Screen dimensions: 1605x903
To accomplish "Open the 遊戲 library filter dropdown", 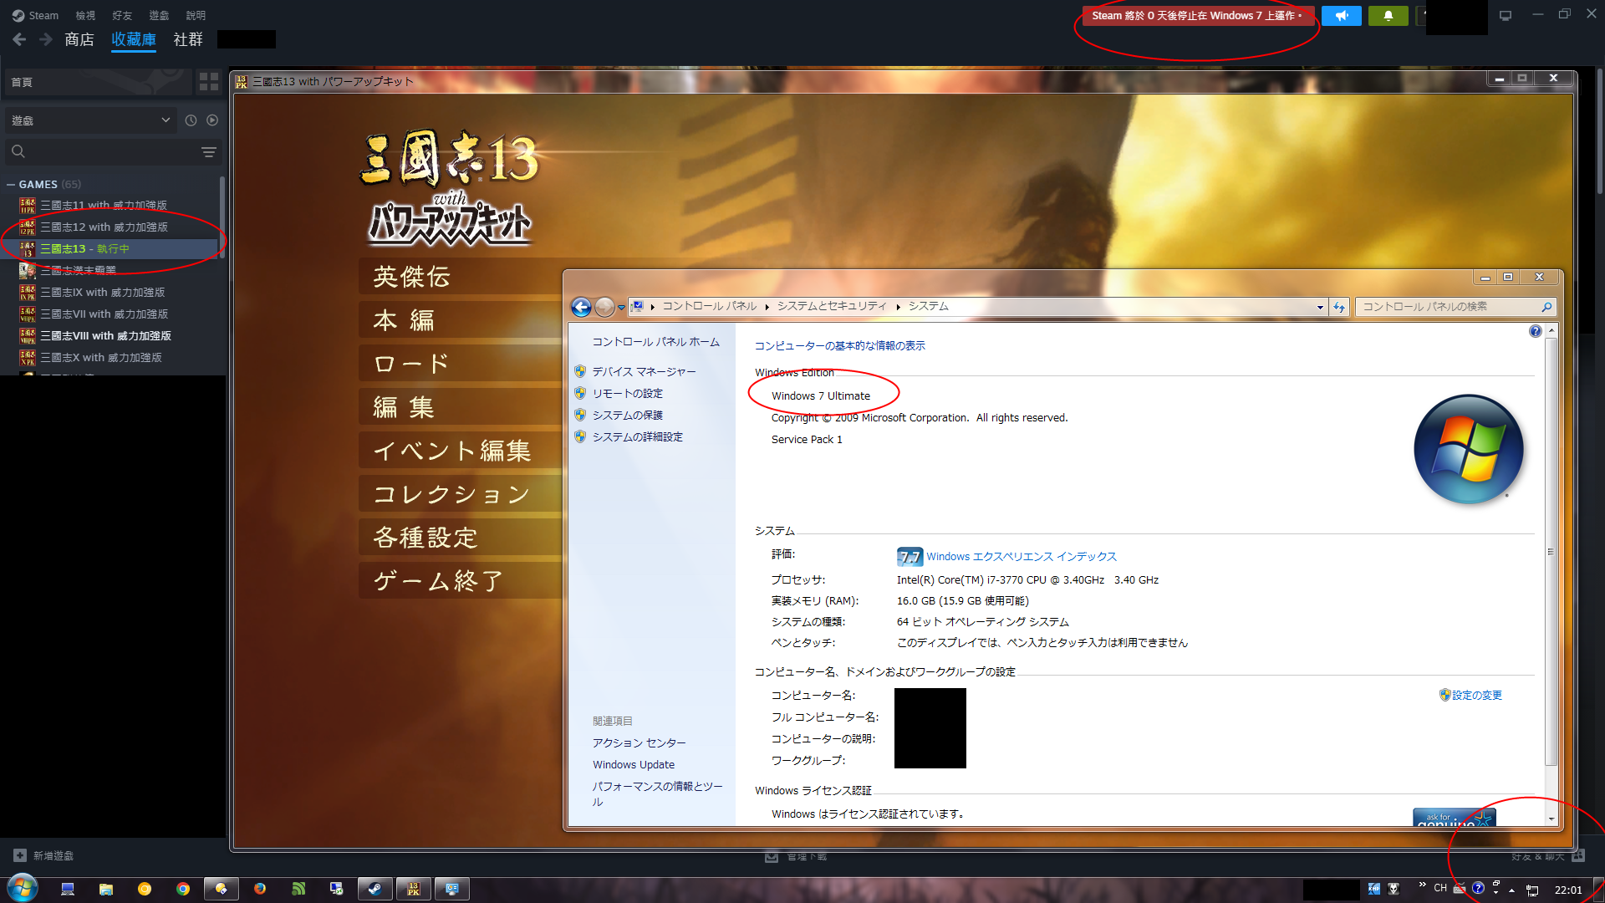I will [90, 120].
